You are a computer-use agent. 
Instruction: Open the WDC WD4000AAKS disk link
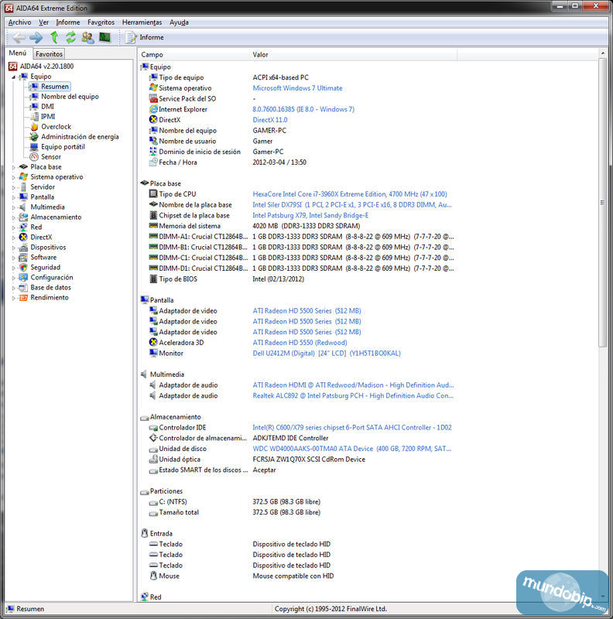[352, 449]
